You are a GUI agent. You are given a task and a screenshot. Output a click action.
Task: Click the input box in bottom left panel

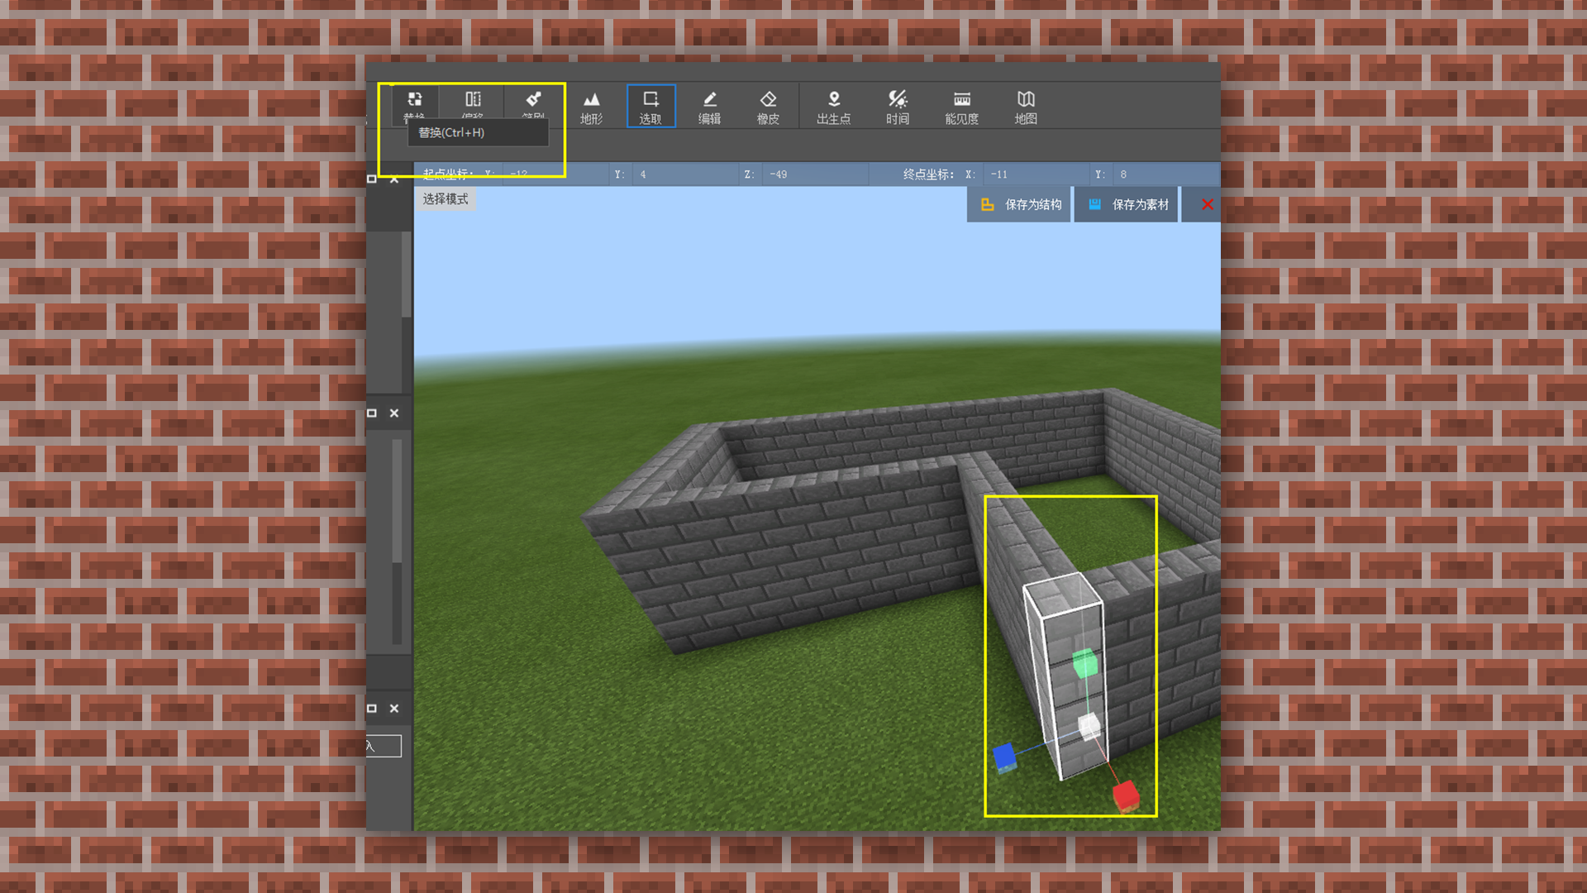pyautogui.click(x=384, y=746)
